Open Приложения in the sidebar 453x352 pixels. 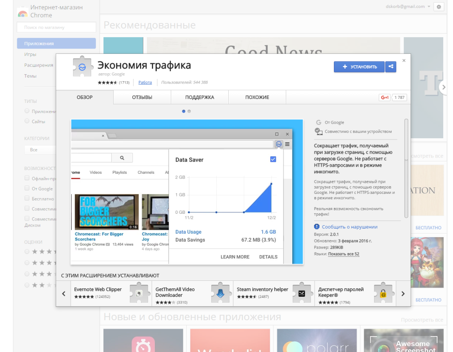click(56, 43)
